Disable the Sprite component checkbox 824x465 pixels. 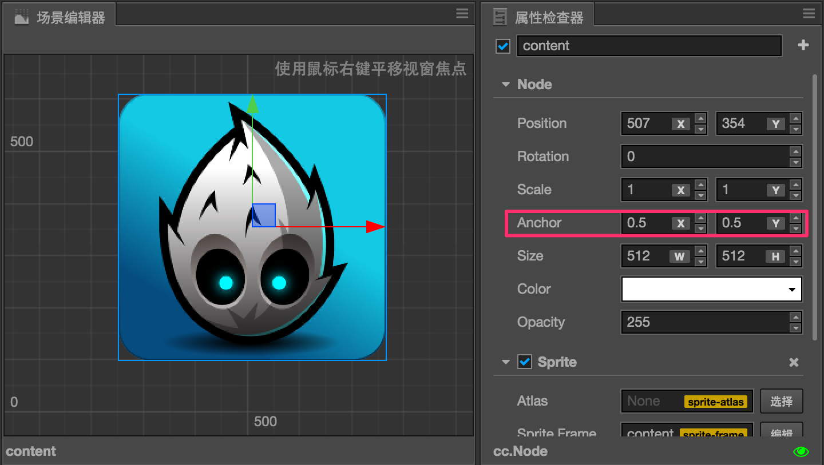524,362
